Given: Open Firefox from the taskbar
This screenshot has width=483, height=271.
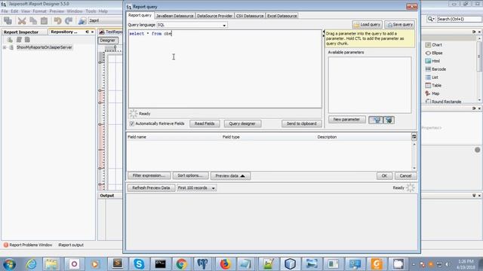Looking at the screenshot, I should pyautogui.click(x=225, y=263).
